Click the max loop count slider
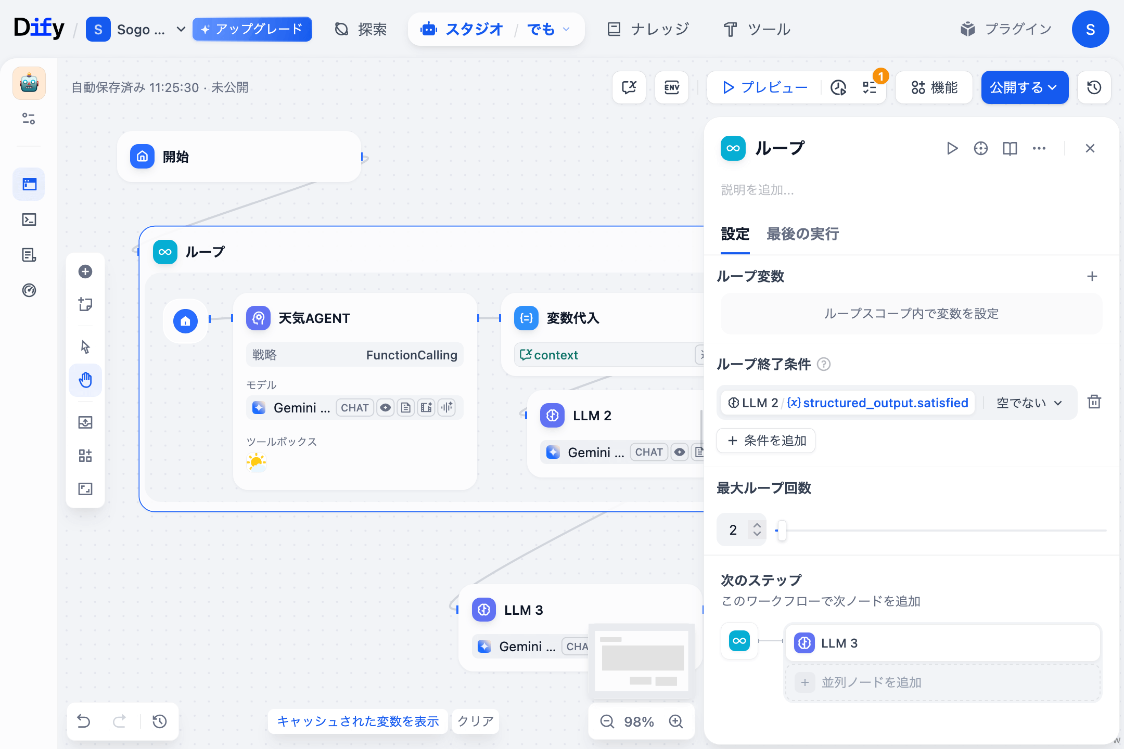The image size is (1124, 749). [x=782, y=530]
